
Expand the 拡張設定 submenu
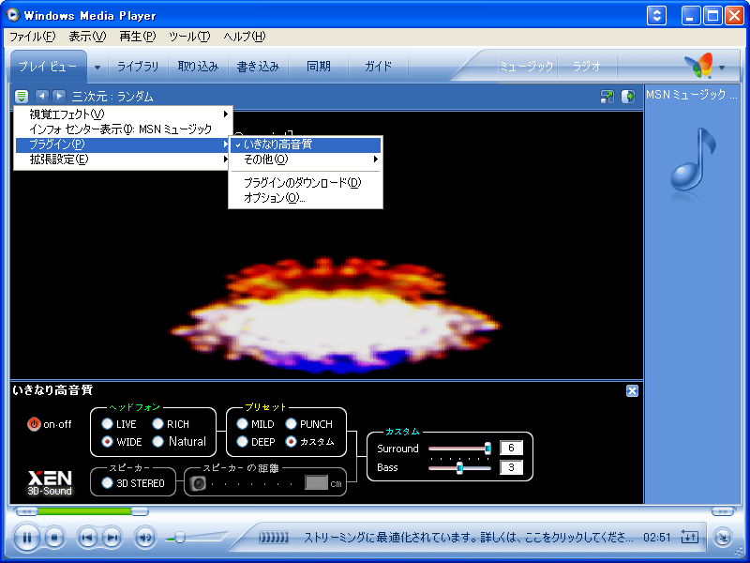(x=123, y=160)
